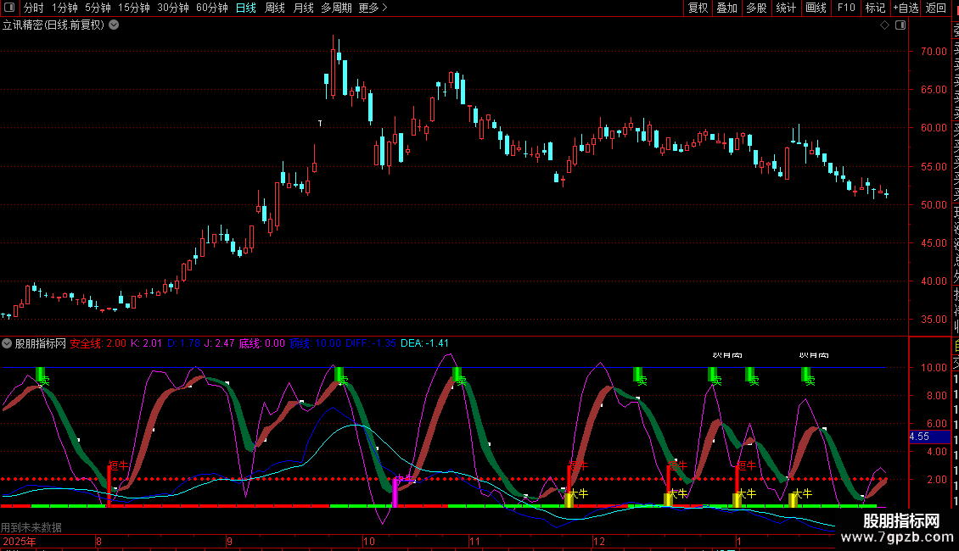Switch chart to 日线 daily period
Image resolution: width=959 pixels, height=551 pixels.
click(246, 8)
